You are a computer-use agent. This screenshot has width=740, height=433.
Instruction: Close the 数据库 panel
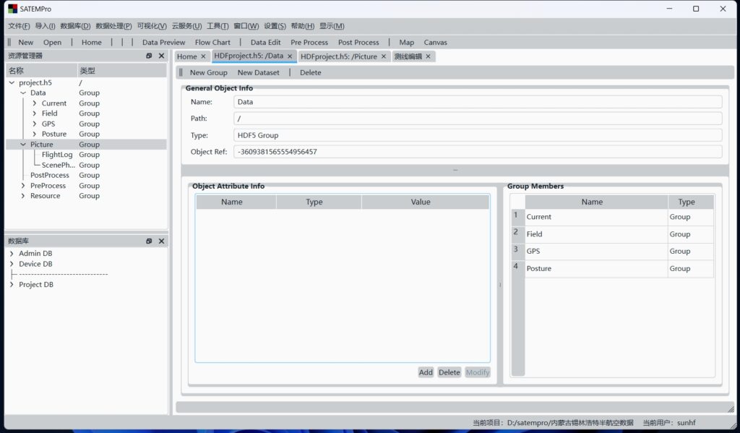161,241
